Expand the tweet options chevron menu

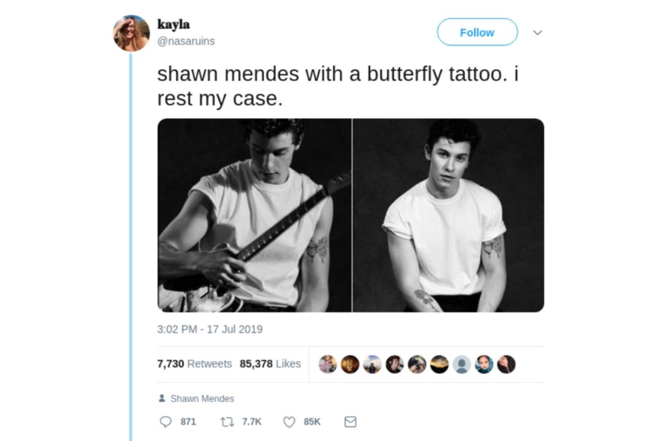538,32
